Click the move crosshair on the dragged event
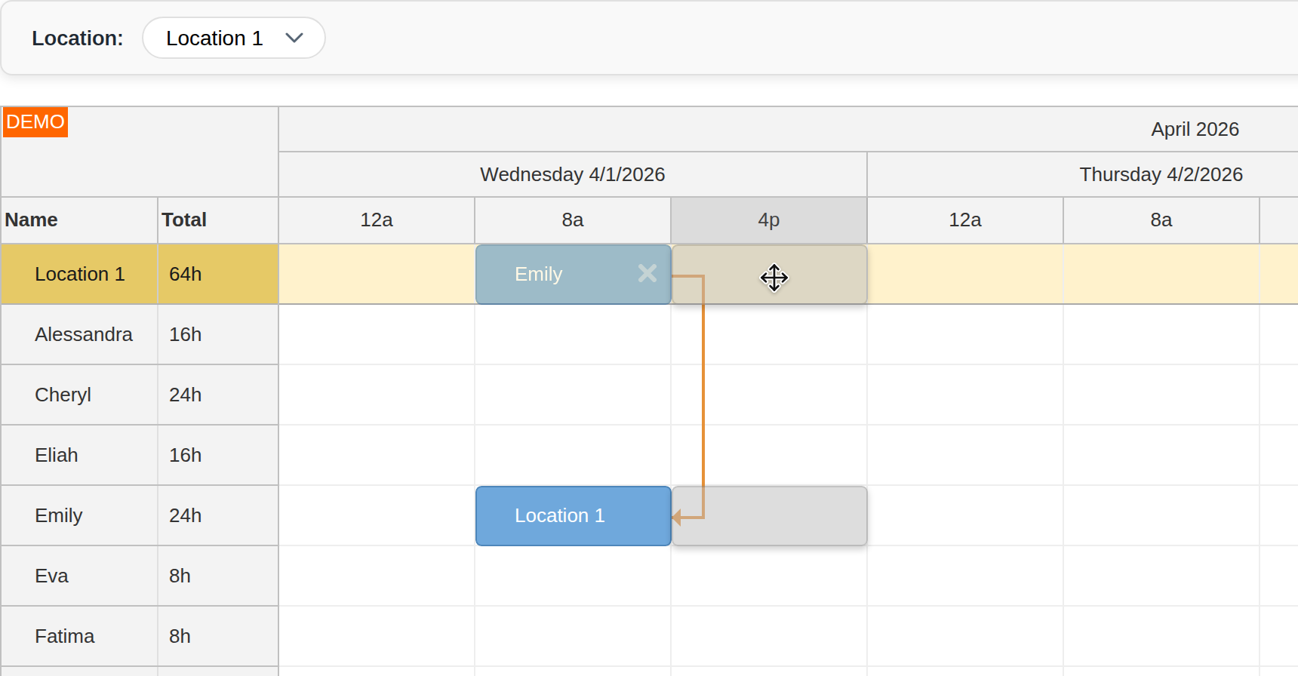Viewport: 1298px width, 676px height. pos(774,278)
